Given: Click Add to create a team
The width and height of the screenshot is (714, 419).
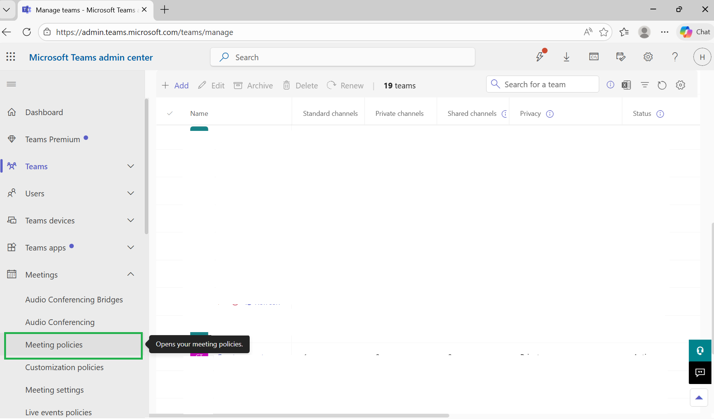Looking at the screenshot, I should (175, 85).
